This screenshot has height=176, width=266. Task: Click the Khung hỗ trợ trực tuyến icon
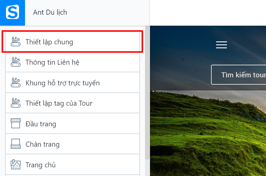16,83
